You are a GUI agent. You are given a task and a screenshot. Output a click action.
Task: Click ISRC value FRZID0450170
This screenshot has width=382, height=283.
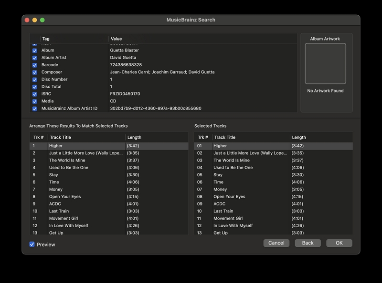coord(125,94)
